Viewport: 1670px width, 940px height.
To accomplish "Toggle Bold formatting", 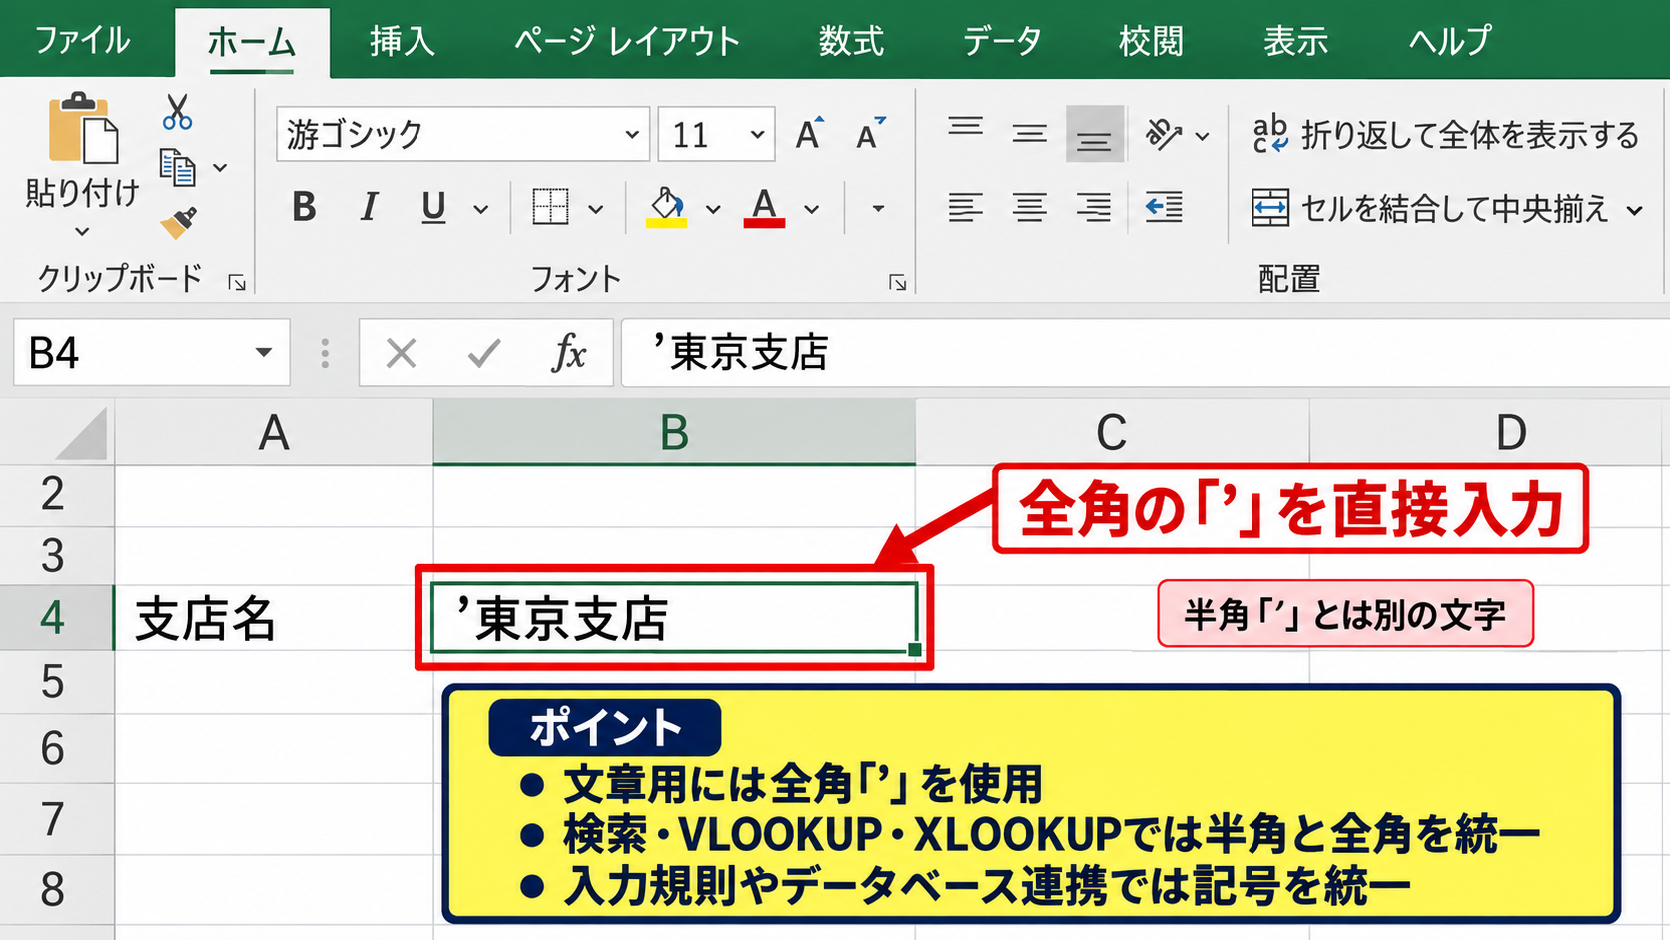I will click(x=304, y=208).
